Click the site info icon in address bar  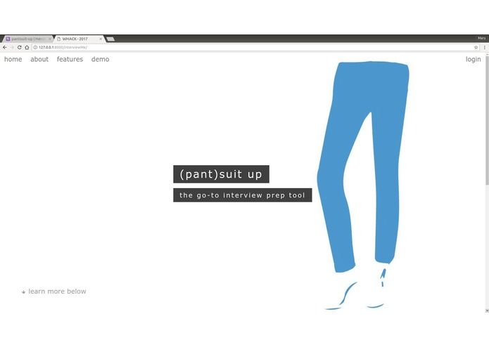pyautogui.click(x=35, y=47)
